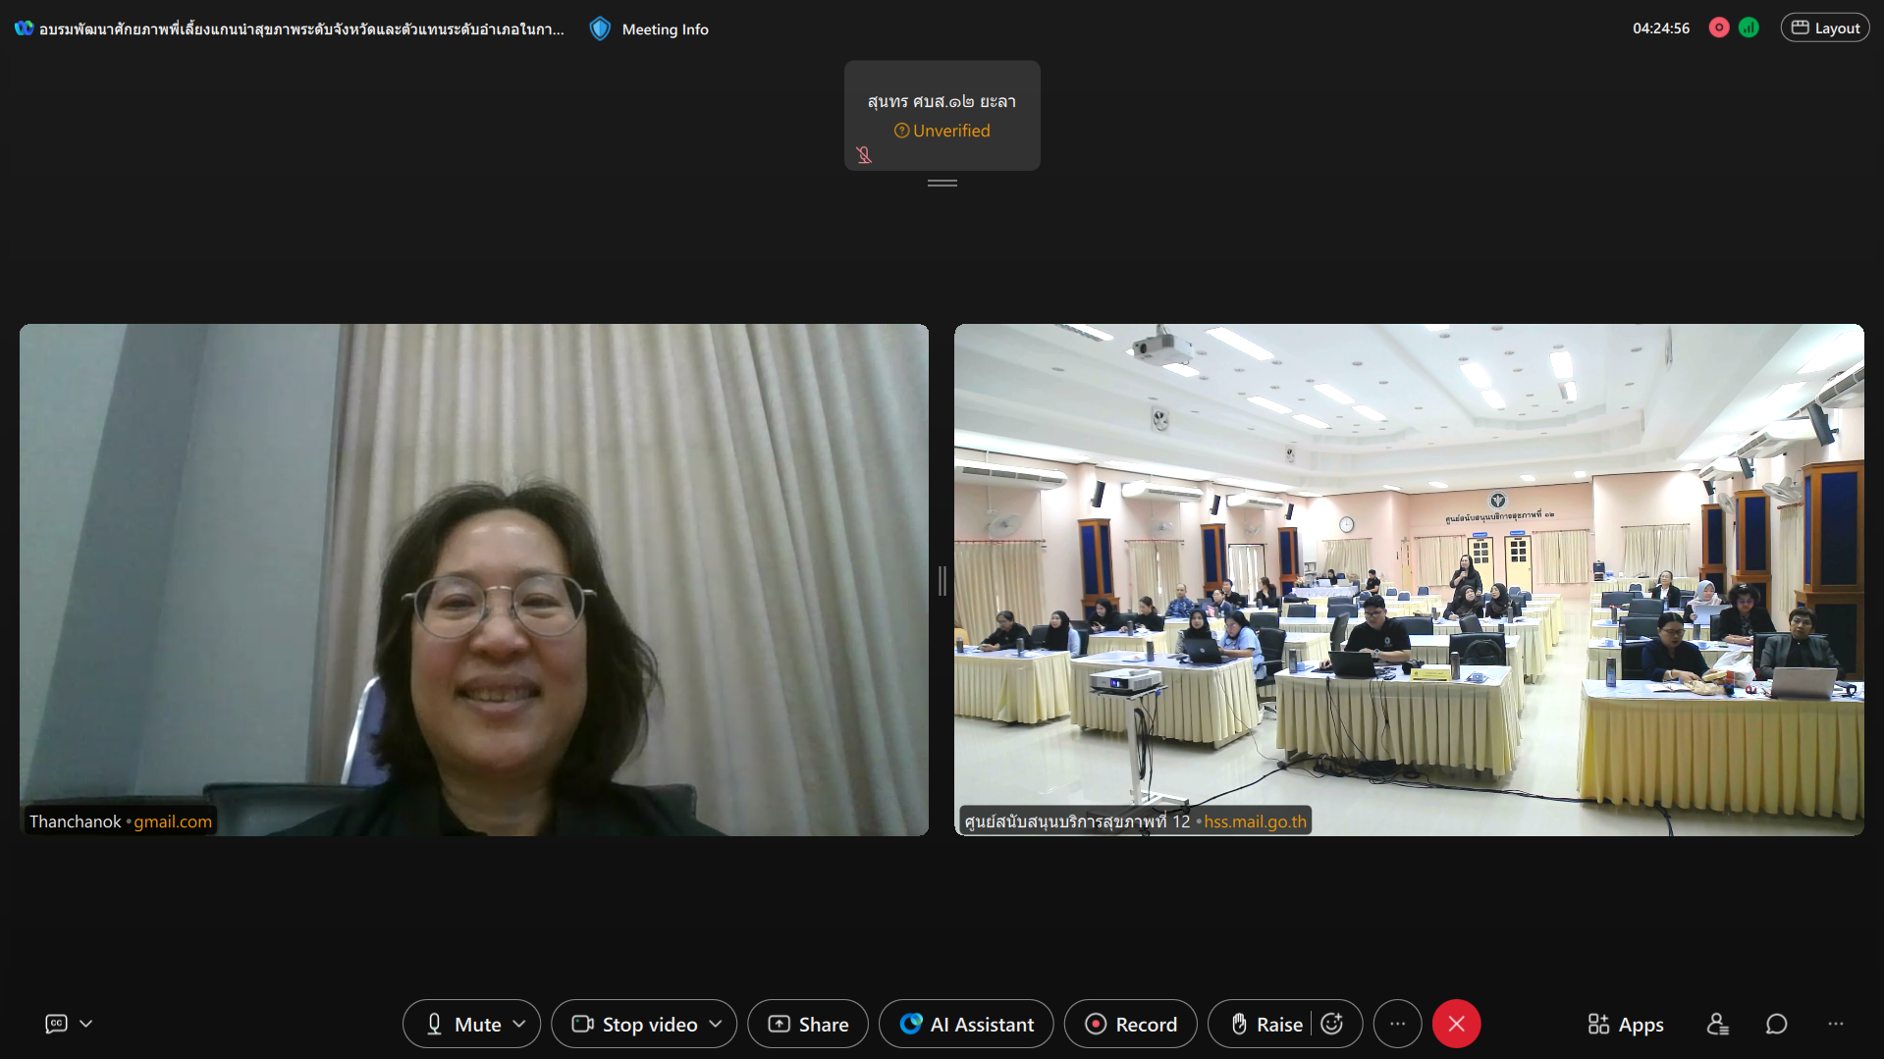Expand the video options arrow beside Stop video
Image resolution: width=1884 pixels, height=1059 pixels.
point(717,1024)
